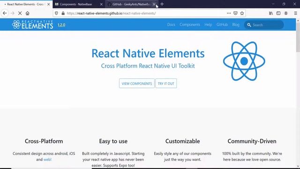This screenshot has height=169, width=300.
Task: Click the 'React Native Elements' main heading
Action: point(148,53)
